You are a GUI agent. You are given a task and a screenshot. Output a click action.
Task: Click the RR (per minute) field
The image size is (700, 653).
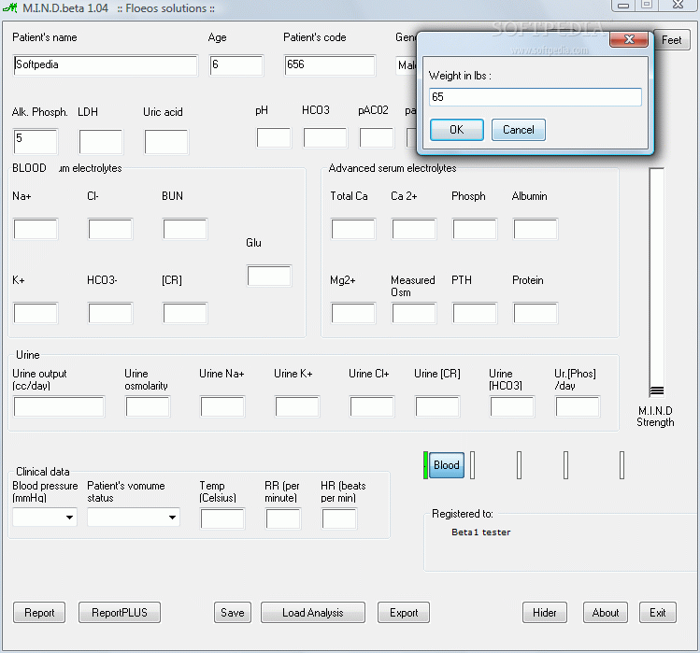tap(283, 519)
